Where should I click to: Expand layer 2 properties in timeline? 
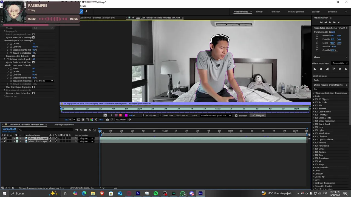14,141
